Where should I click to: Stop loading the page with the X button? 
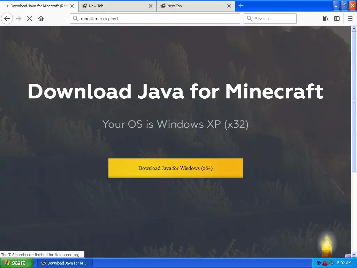point(30,18)
